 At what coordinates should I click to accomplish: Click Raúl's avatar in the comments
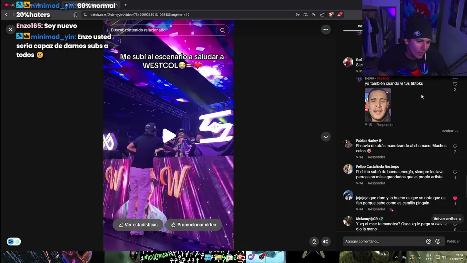348,62
